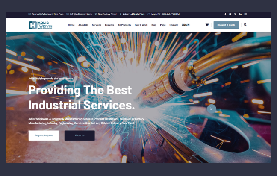Open the Projects menu item
277x176 pixels.
coord(109,25)
